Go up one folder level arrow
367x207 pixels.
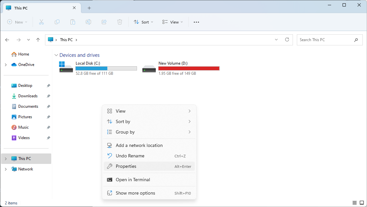pyautogui.click(x=38, y=40)
